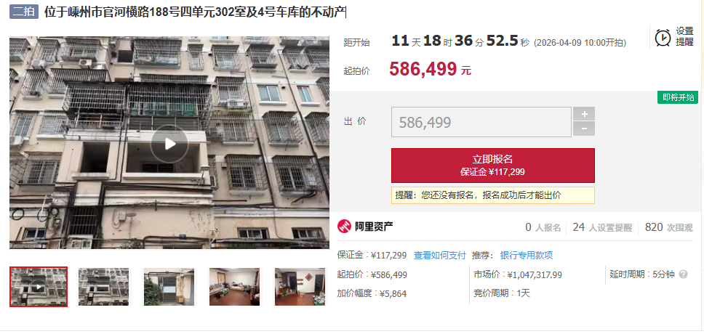Decrease bid with the minus button
Viewport: 704px width, 334px height.
click(584, 129)
